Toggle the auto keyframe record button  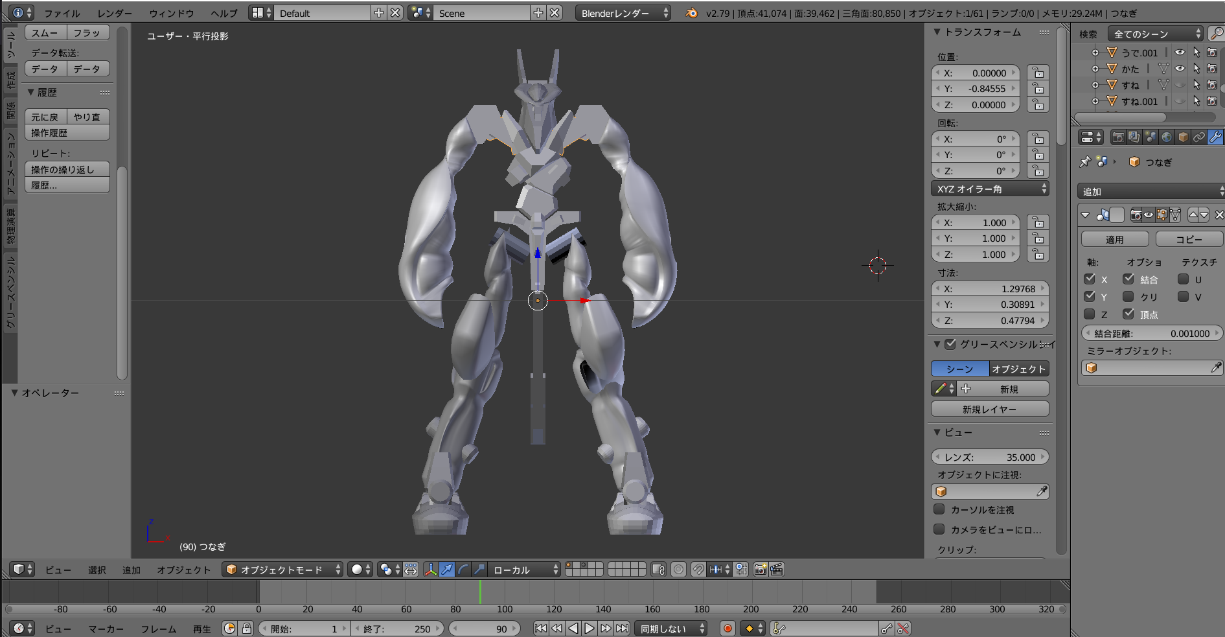click(x=727, y=629)
